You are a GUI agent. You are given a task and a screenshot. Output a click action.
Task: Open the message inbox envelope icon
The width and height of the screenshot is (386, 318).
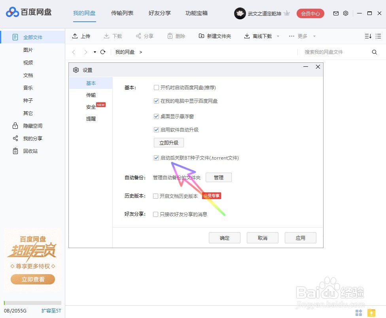pos(336,13)
